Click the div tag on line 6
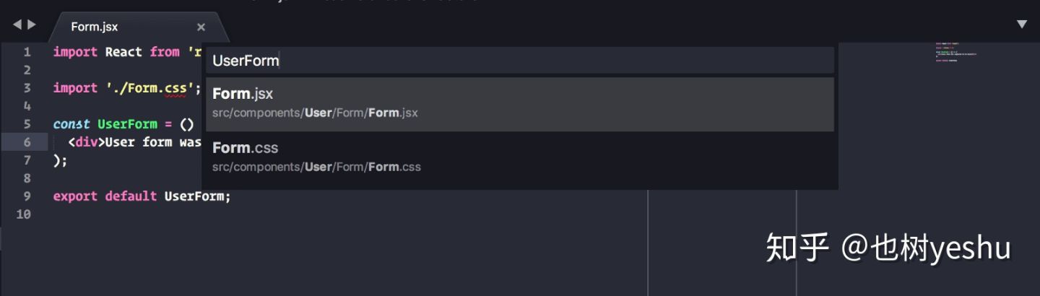The width and height of the screenshot is (1040, 296). click(87, 142)
